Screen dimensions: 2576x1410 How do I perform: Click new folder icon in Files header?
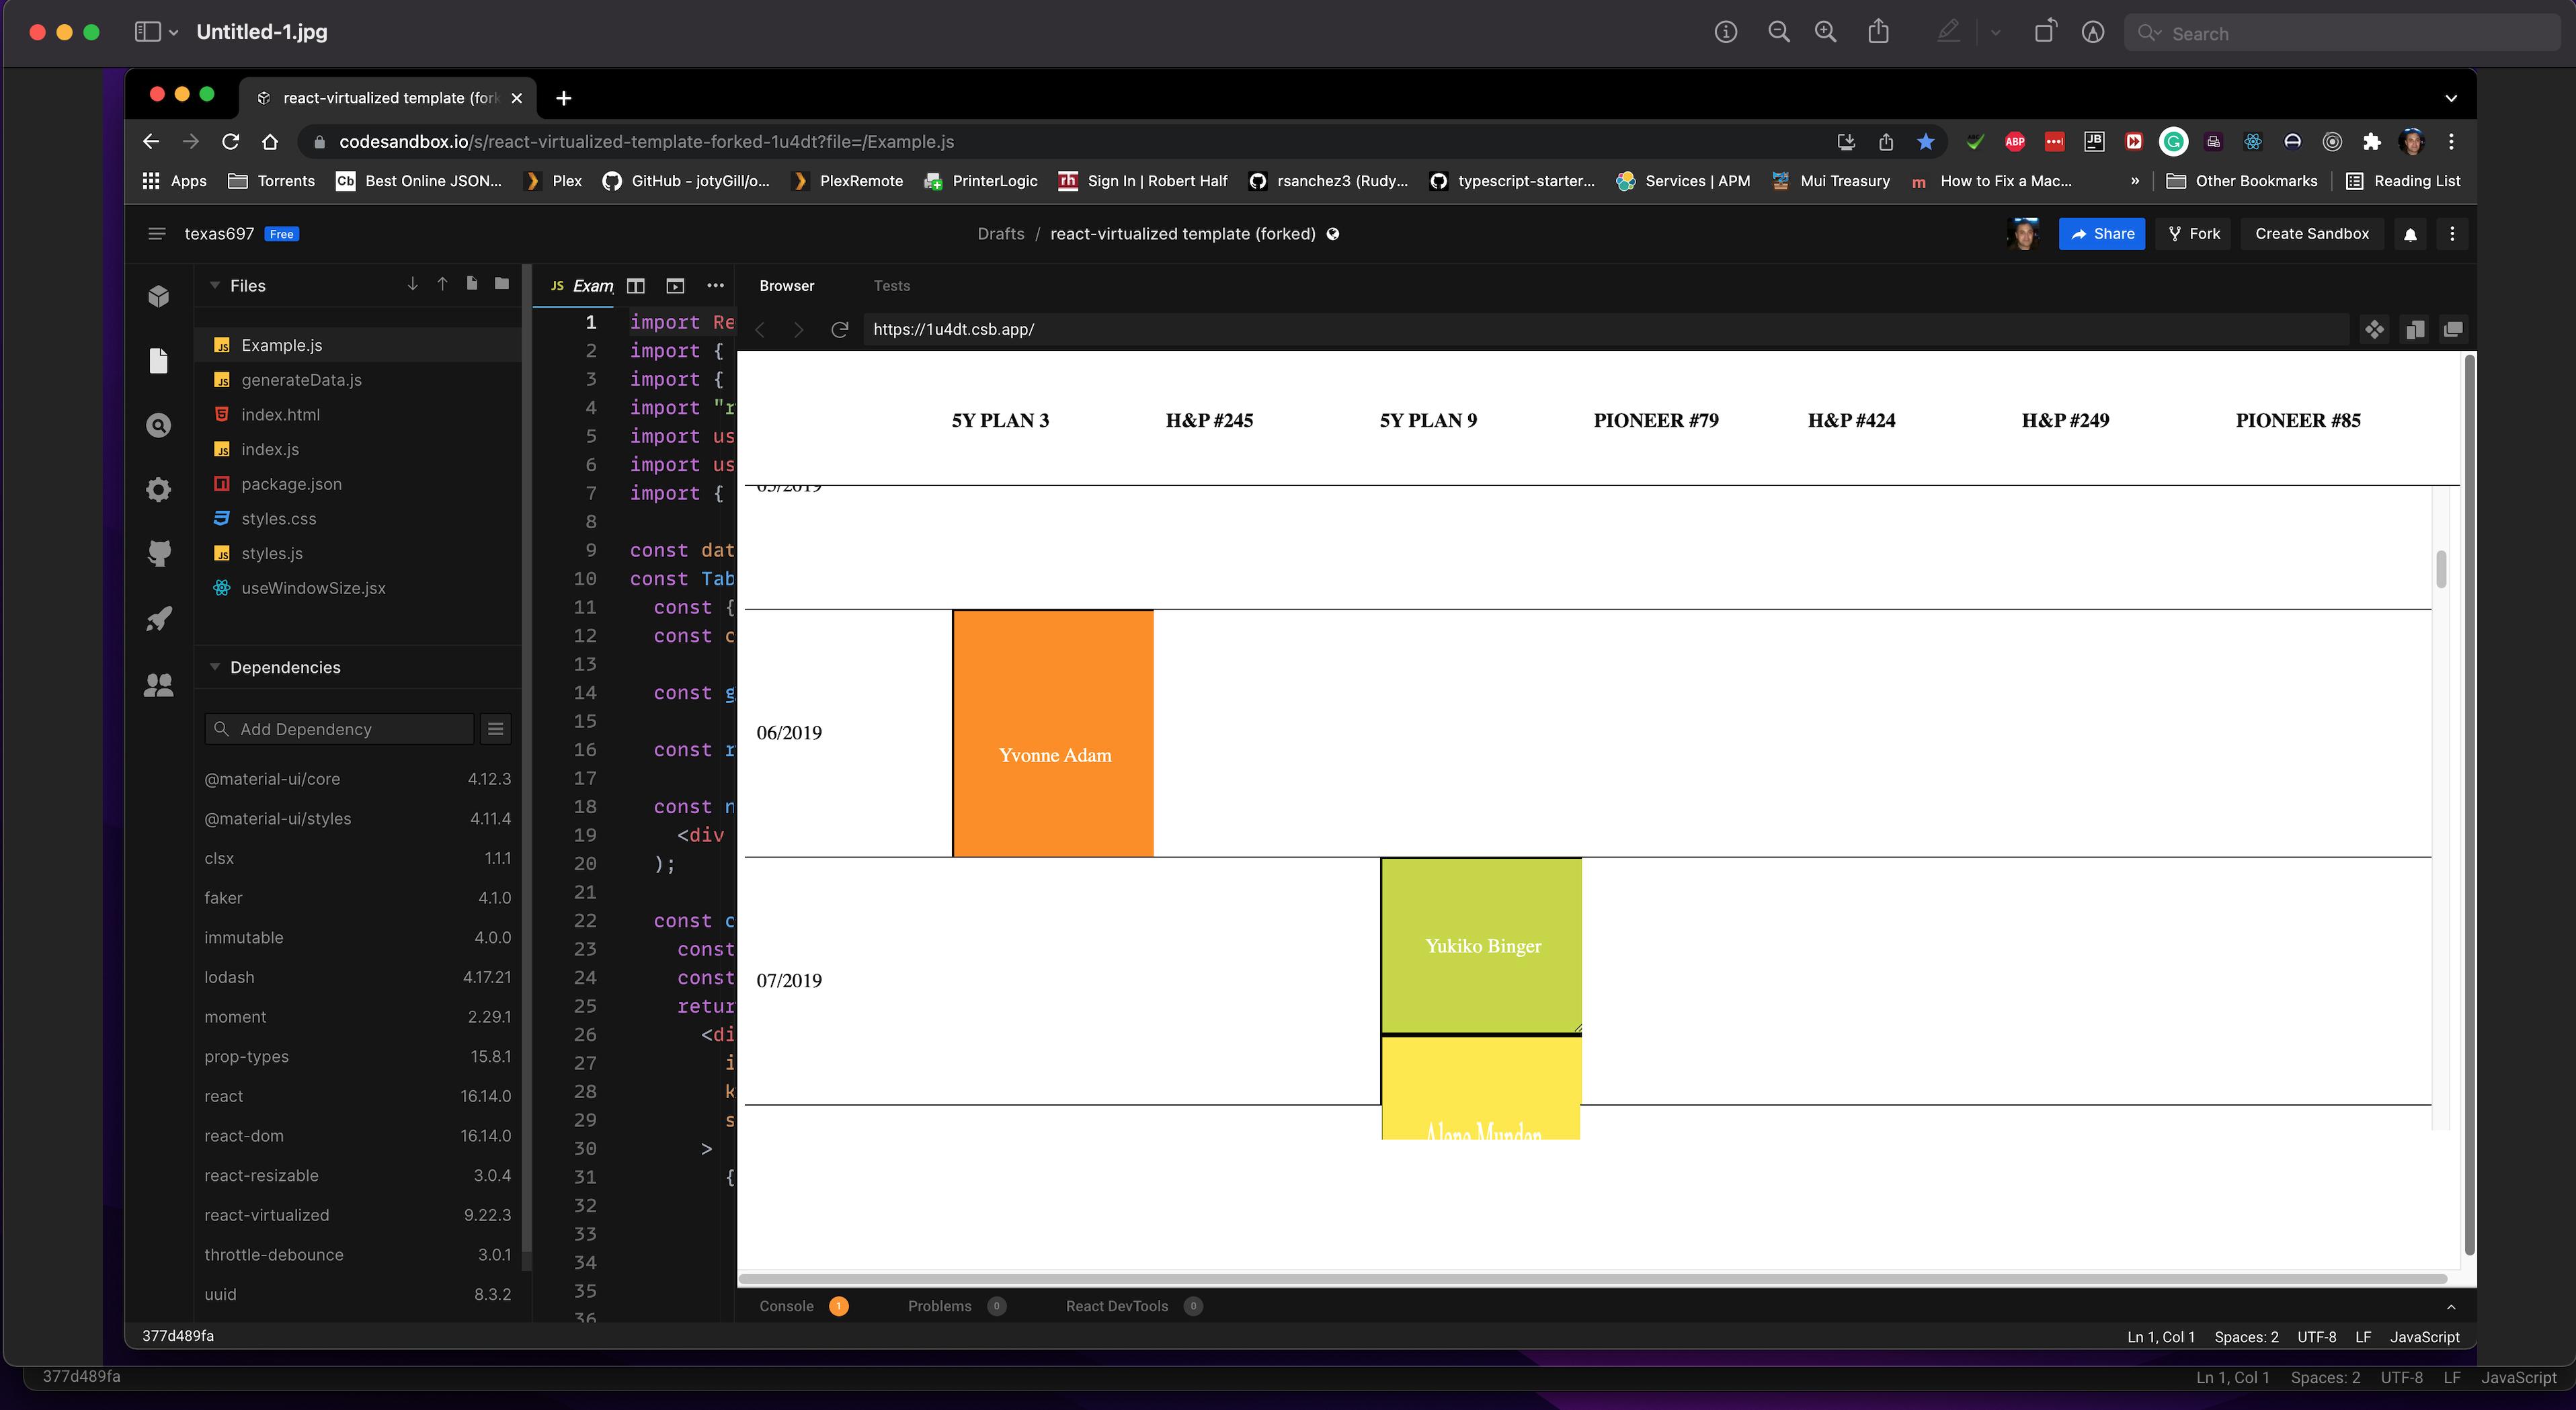tap(501, 284)
